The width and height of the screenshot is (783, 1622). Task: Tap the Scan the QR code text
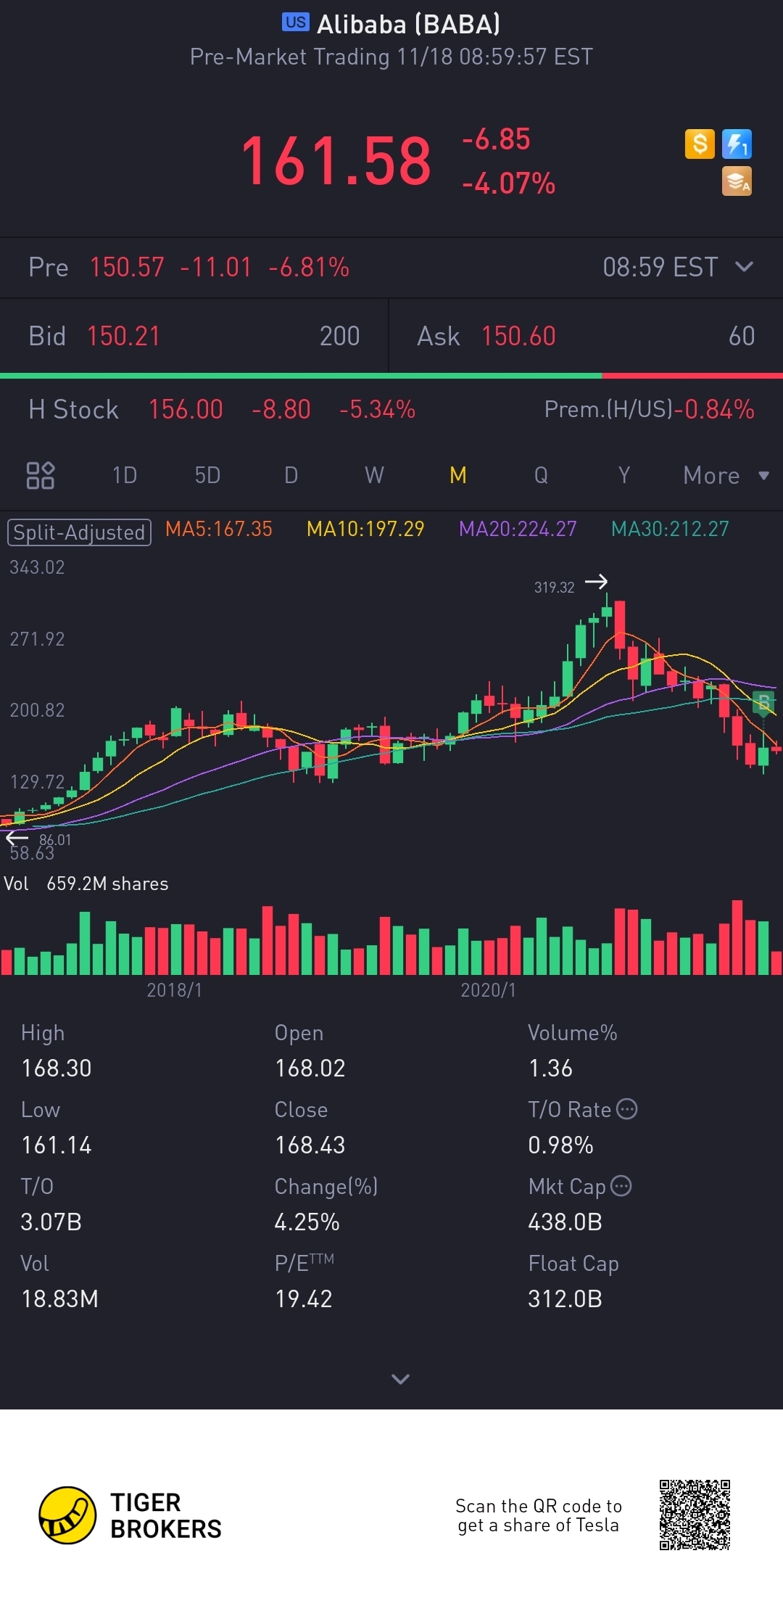539,1515
